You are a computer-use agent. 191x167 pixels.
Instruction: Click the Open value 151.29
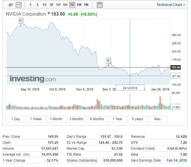click(x=53, y=143)
